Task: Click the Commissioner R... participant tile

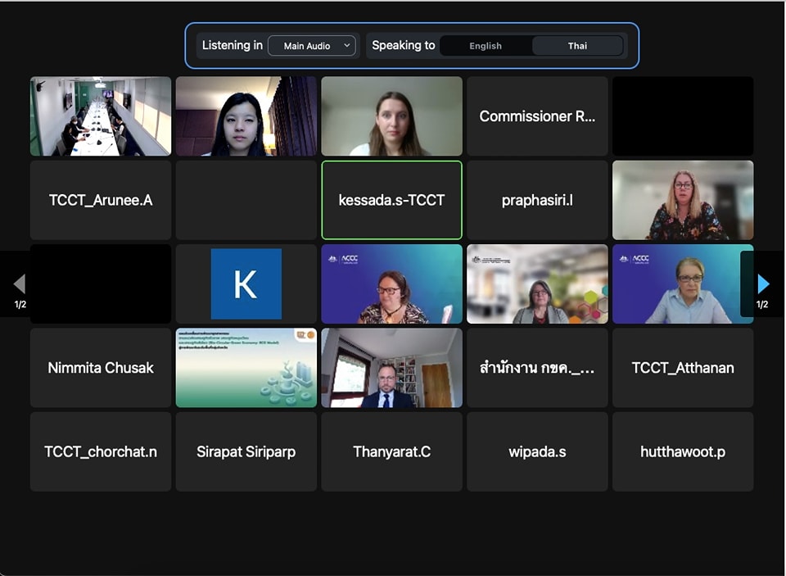Action: [537, 116]
